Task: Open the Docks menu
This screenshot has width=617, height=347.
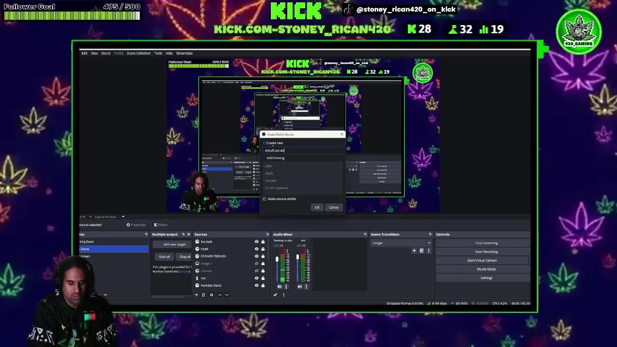Action: [106, 53]
